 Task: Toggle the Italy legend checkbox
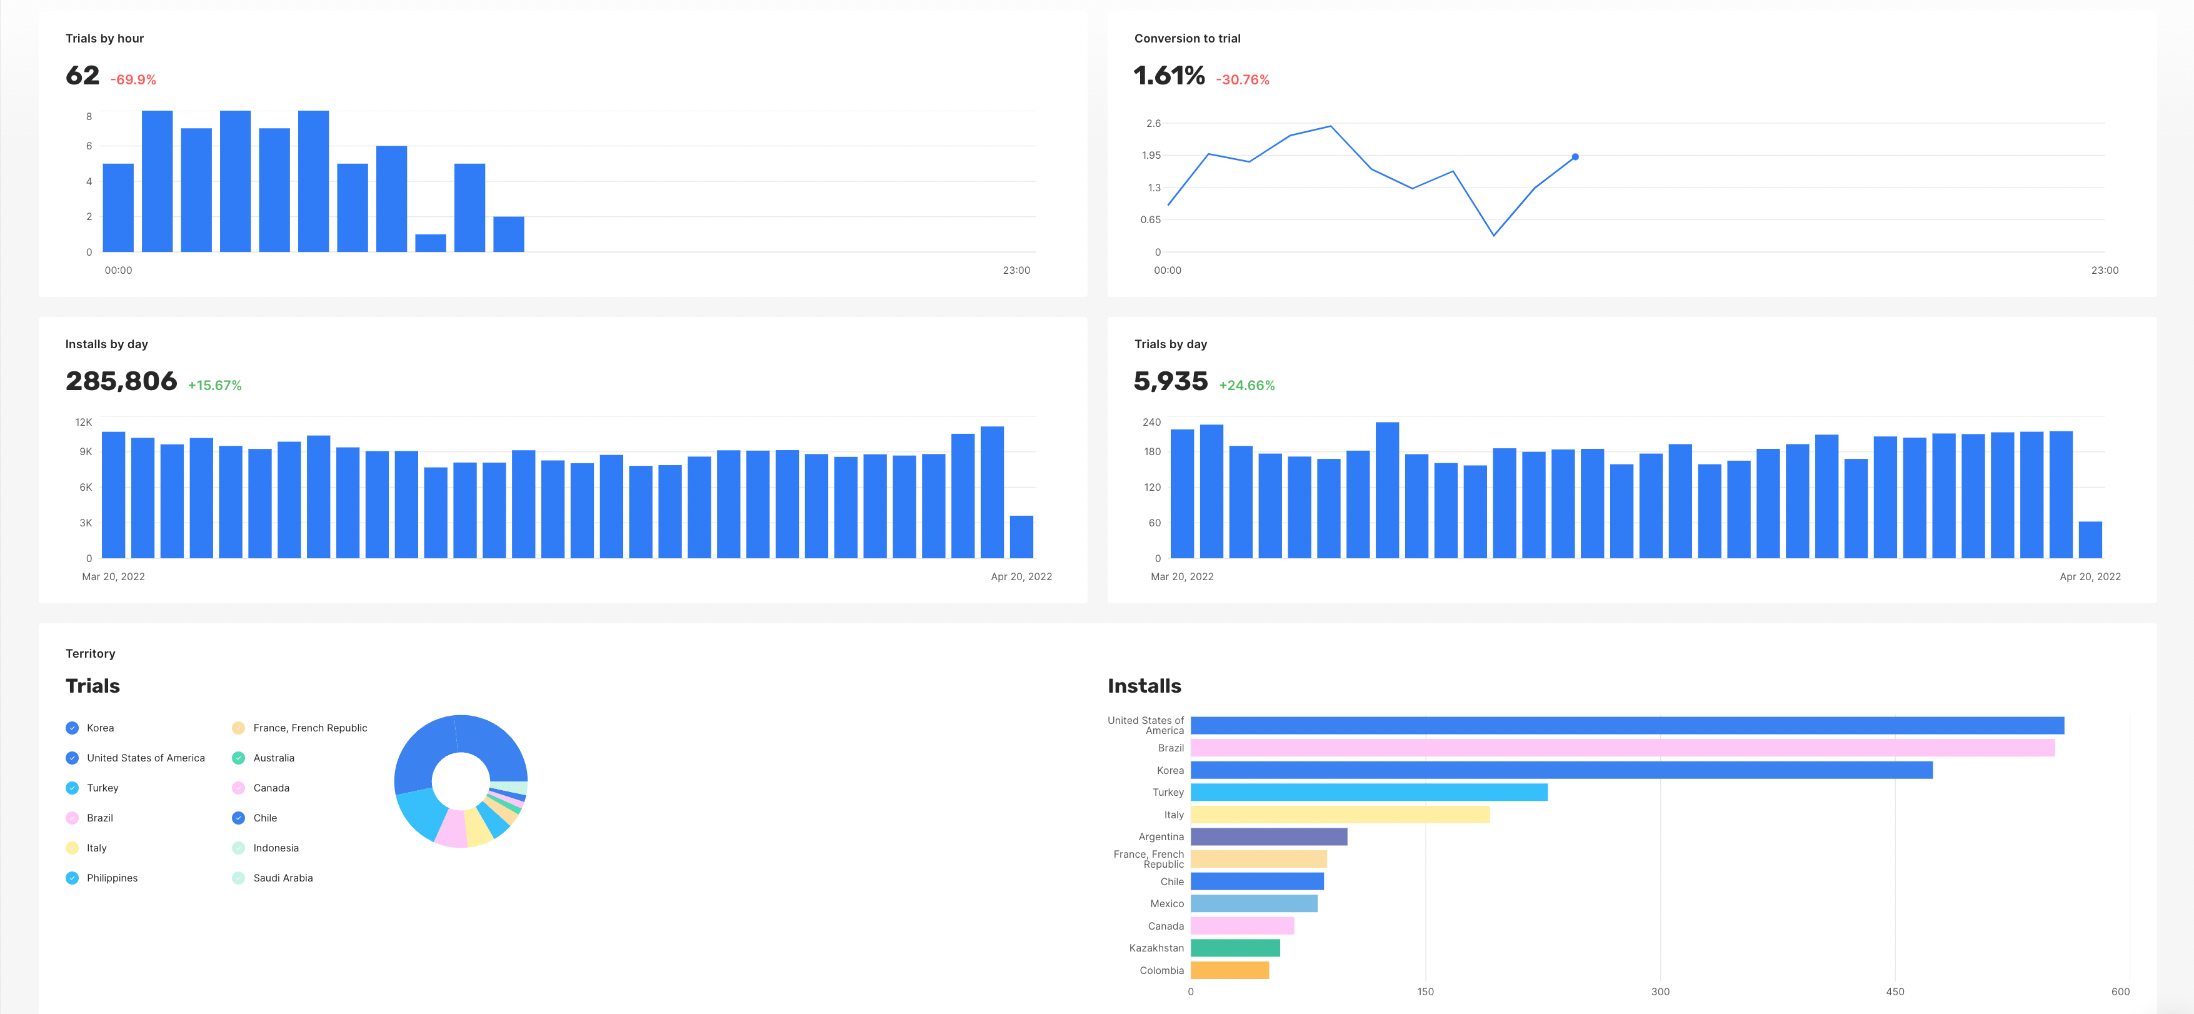[73, 848]
